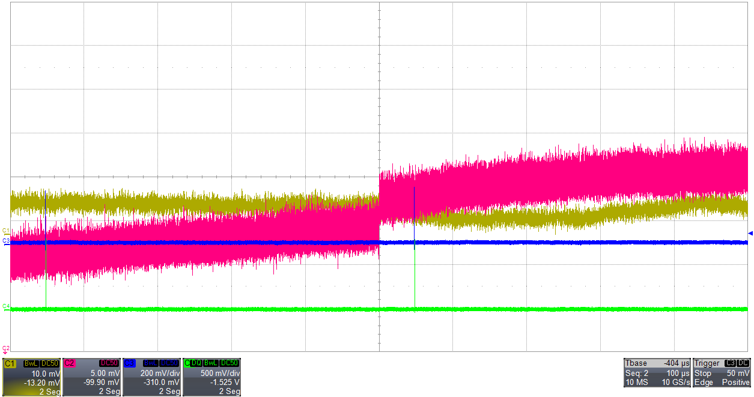Open the C3 channel descriptor label

click(130, 363)
